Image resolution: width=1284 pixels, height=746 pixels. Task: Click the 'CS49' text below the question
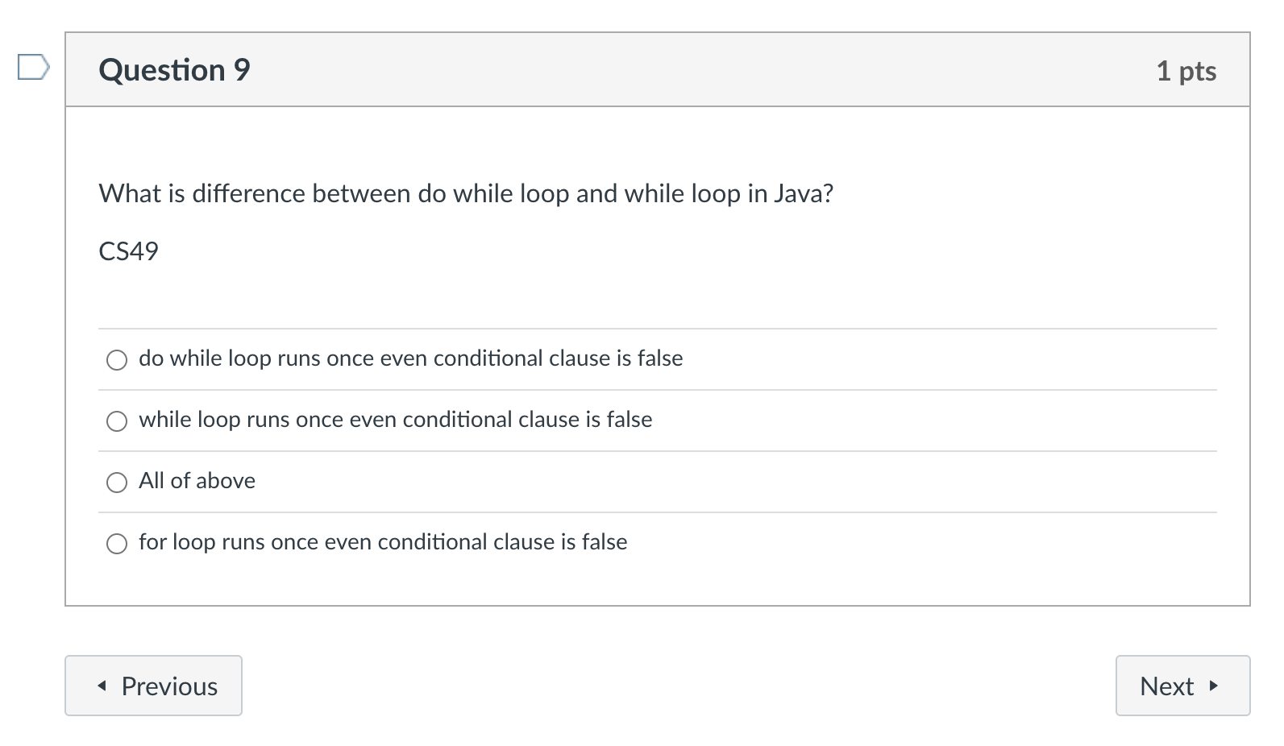click(128, 251)
